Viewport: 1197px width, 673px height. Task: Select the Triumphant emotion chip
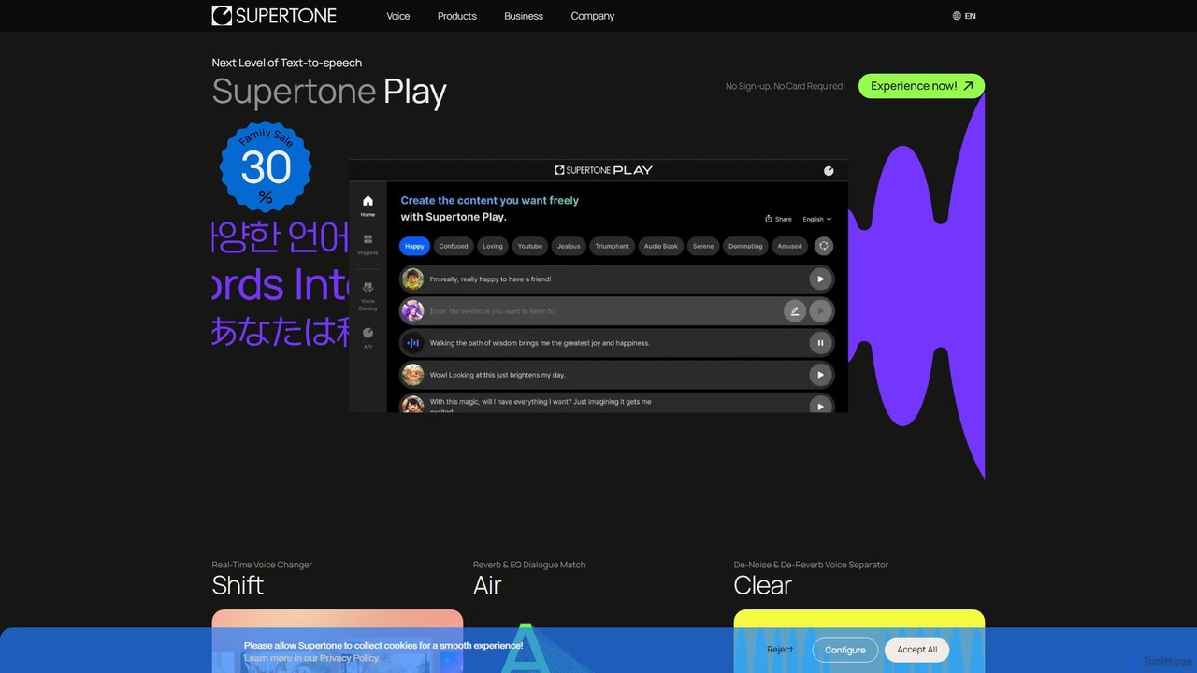(613, 246)
